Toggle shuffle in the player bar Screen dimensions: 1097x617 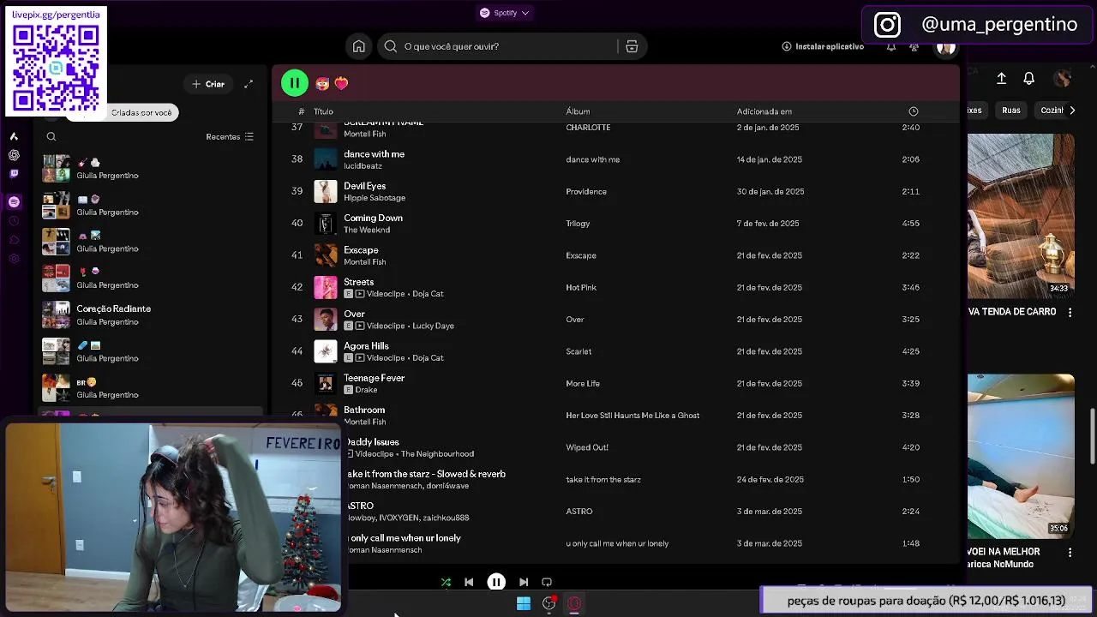click(446, 582)
